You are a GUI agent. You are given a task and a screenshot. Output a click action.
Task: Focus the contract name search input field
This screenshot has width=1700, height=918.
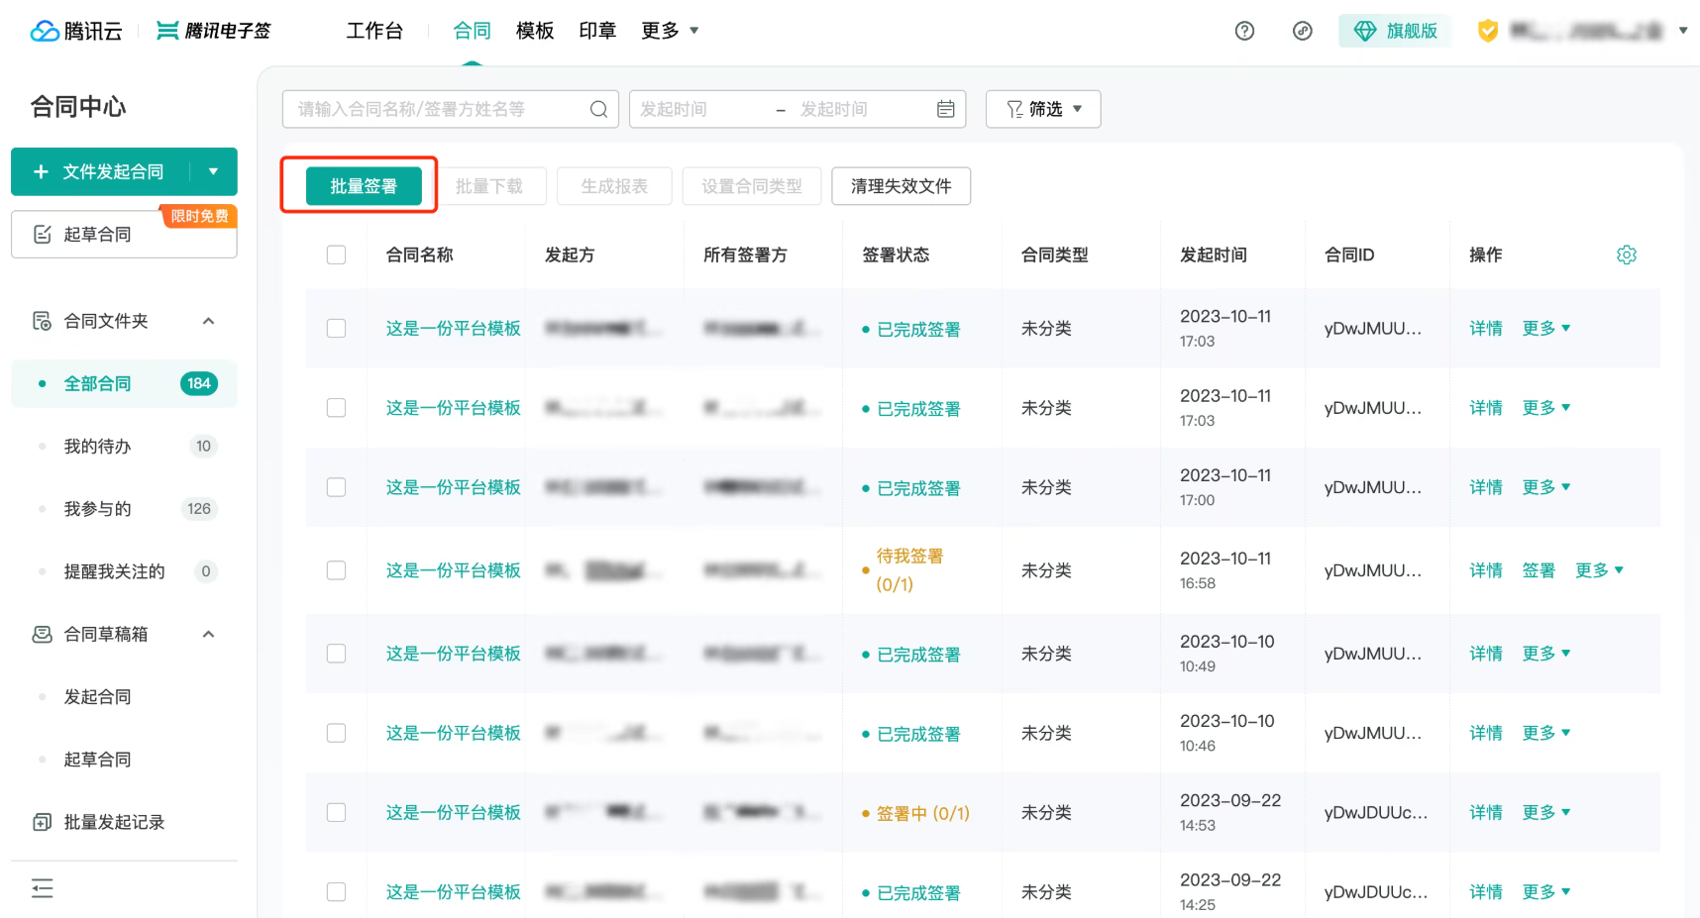click(441, 109)
